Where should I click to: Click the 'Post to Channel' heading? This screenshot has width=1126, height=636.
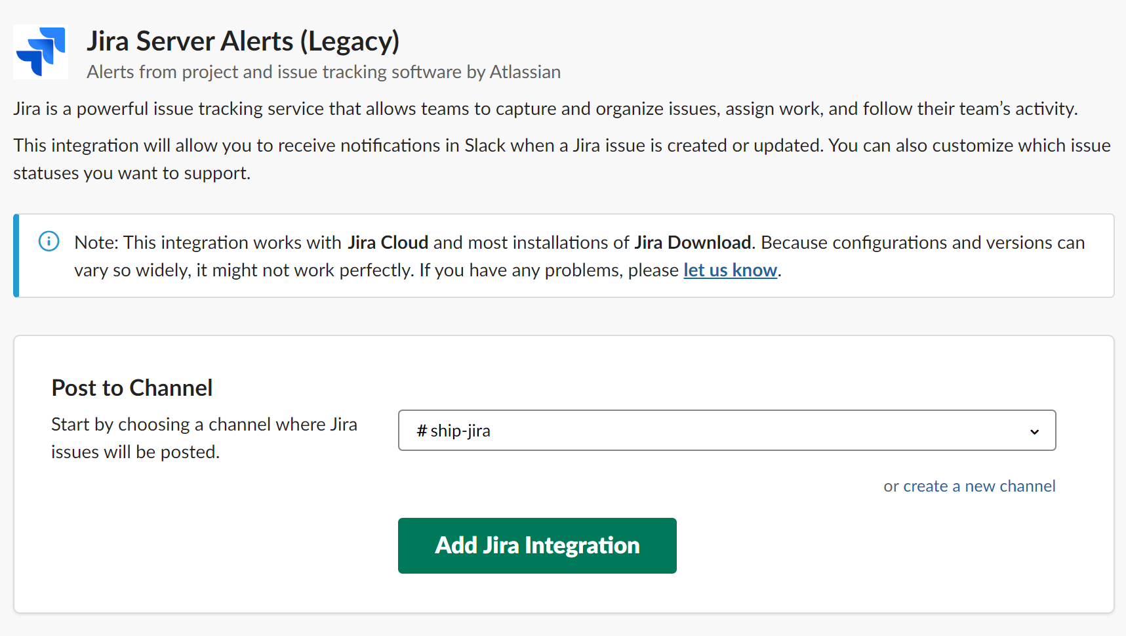pyautogui.click(x=132, y=388)
